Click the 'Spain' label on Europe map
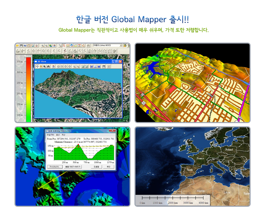This screenshot has height=211, width=264. 190,170
